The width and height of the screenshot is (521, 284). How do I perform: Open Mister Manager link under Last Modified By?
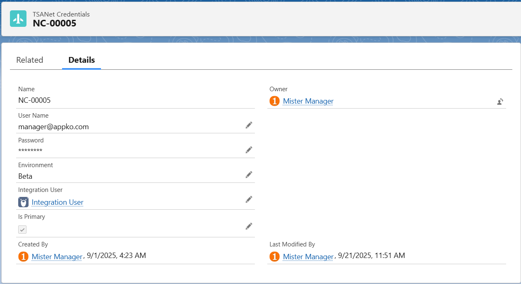(308, 257)
